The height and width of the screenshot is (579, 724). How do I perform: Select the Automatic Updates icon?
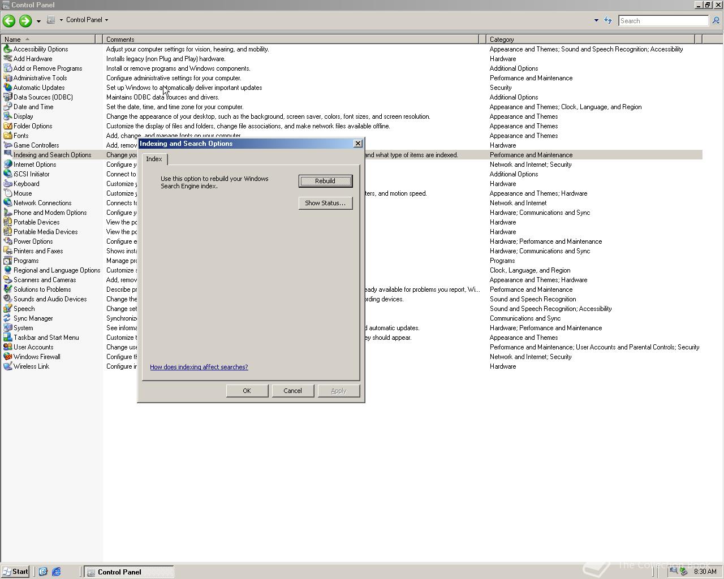click(8, 88)
